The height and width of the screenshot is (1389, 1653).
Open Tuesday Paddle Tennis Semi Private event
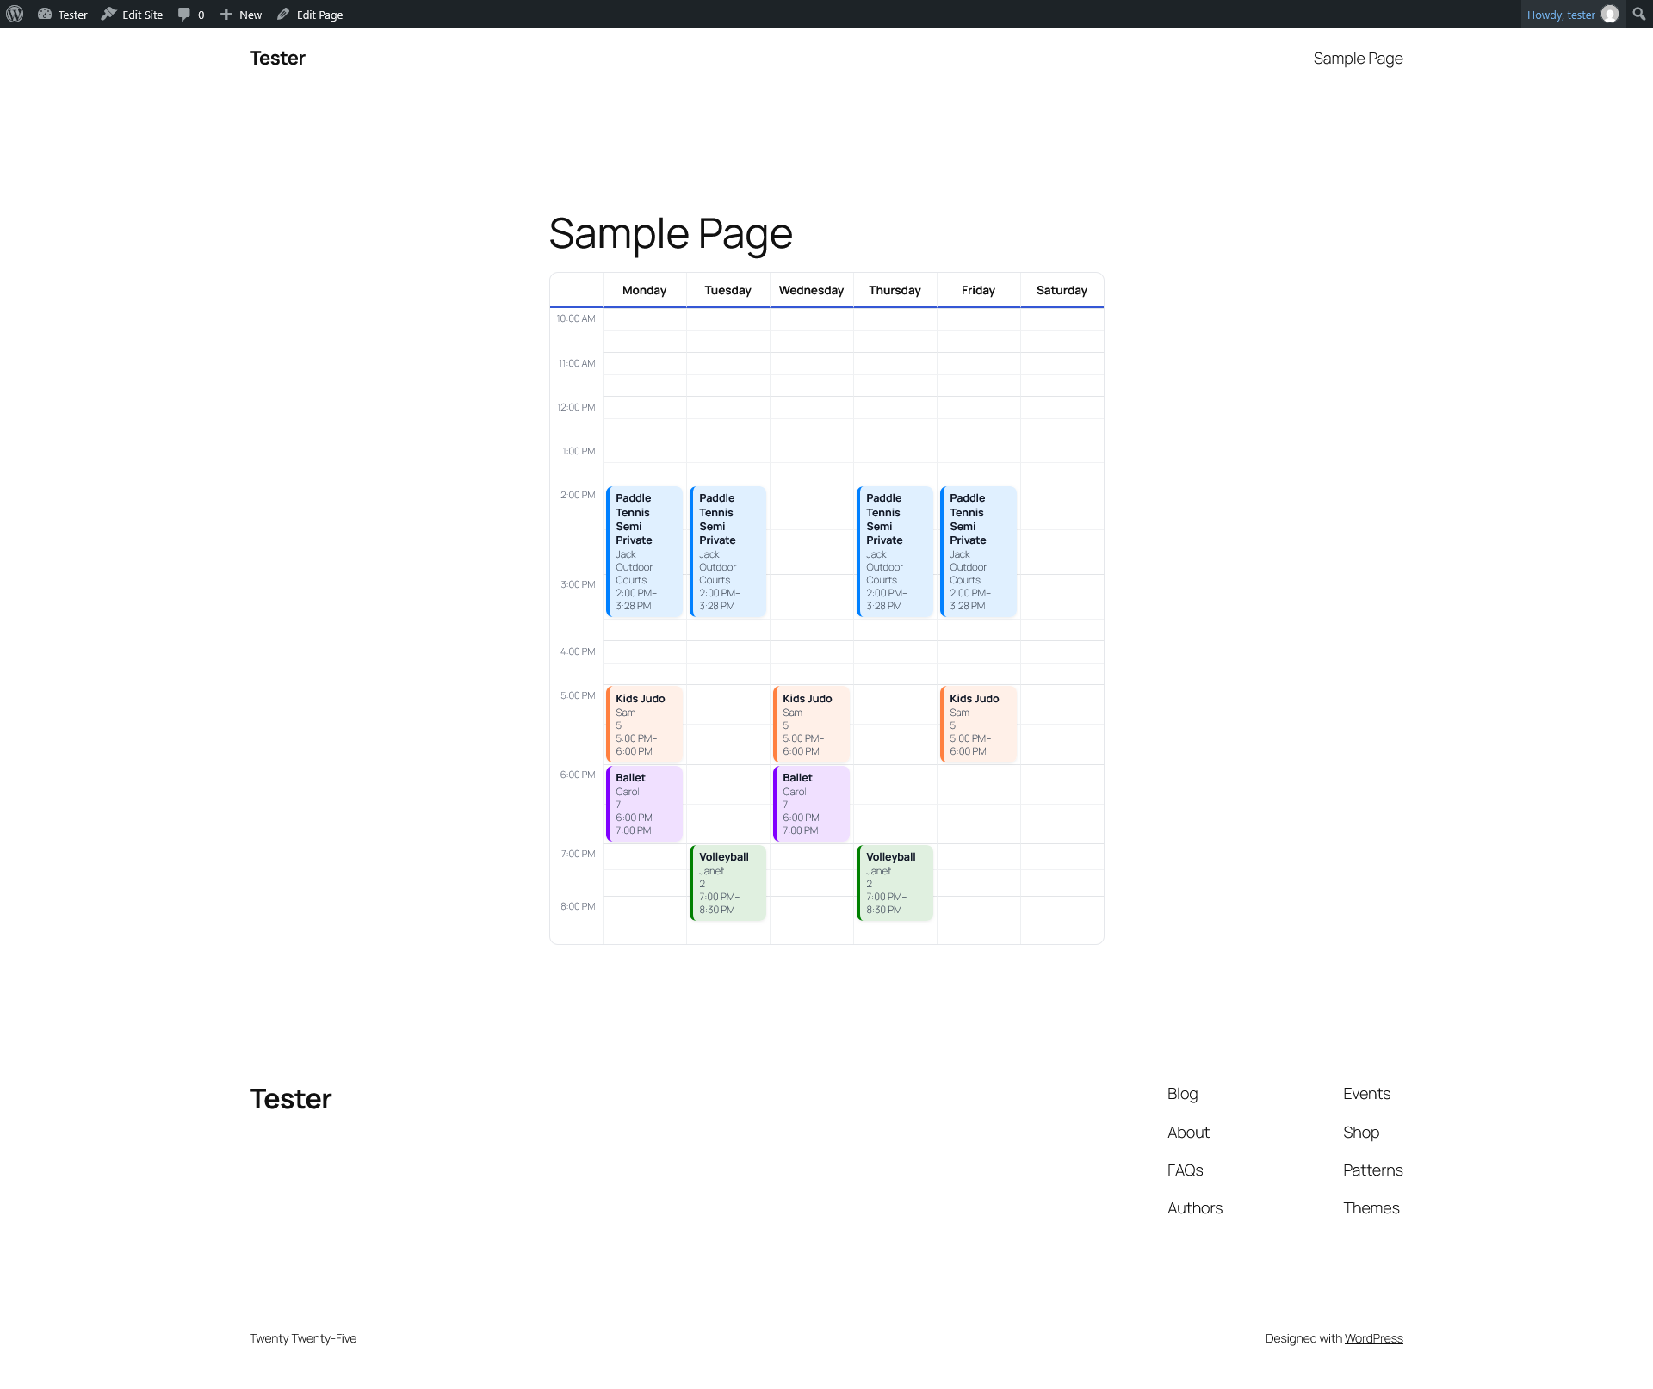point(727,552)
